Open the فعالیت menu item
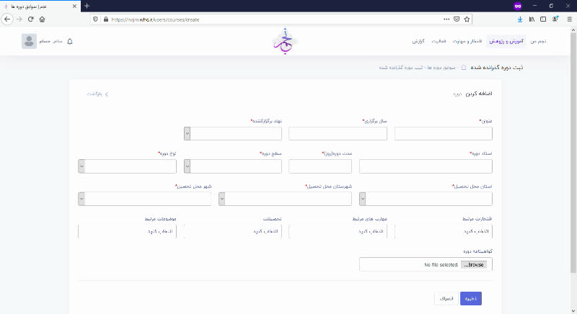 (439, 41)
